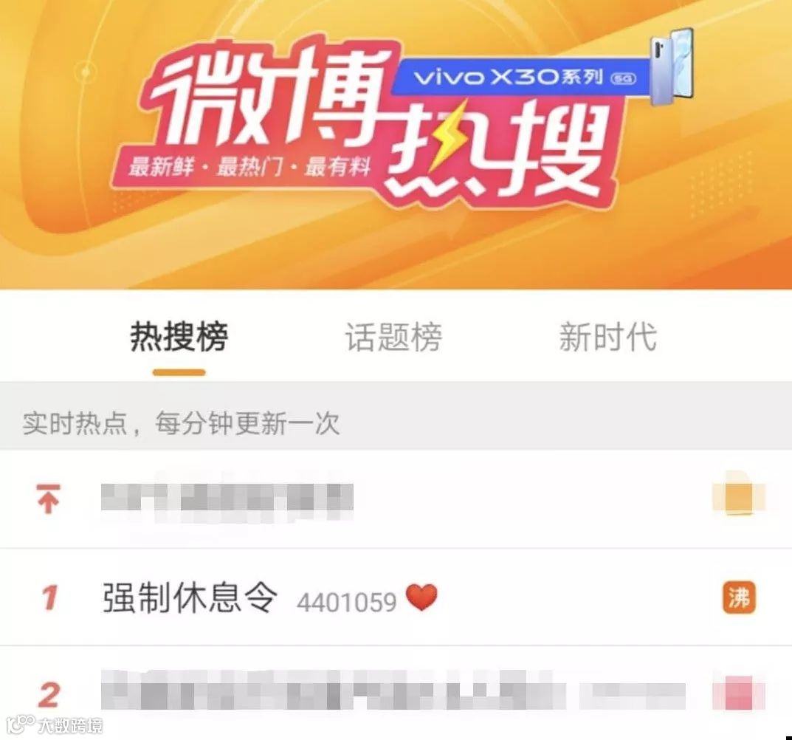The width and height of the screenshot is (792, 740).
Task: Tap the blurred pink badge on row 2
Action: click(738, 693)
